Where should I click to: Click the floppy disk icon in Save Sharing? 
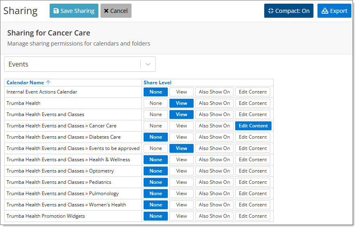(x=56, y=11)
